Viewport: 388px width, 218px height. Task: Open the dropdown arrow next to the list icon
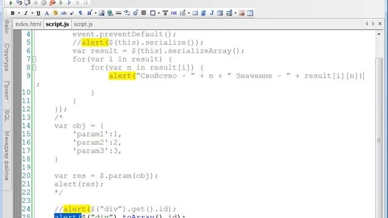tap(189, 13)
